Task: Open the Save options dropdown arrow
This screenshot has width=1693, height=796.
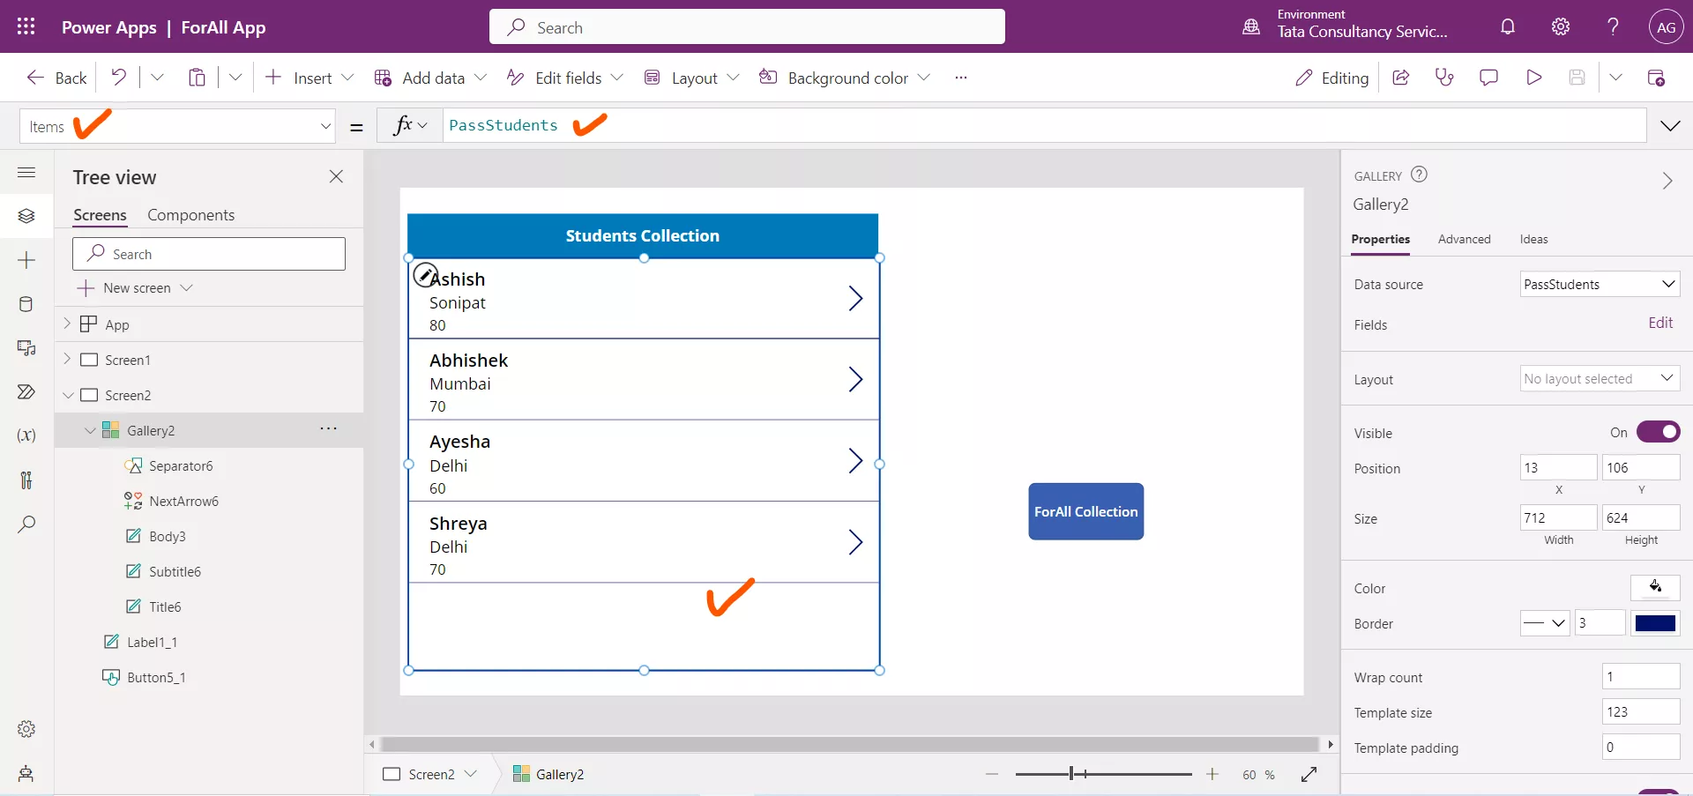Action: 1615,78
